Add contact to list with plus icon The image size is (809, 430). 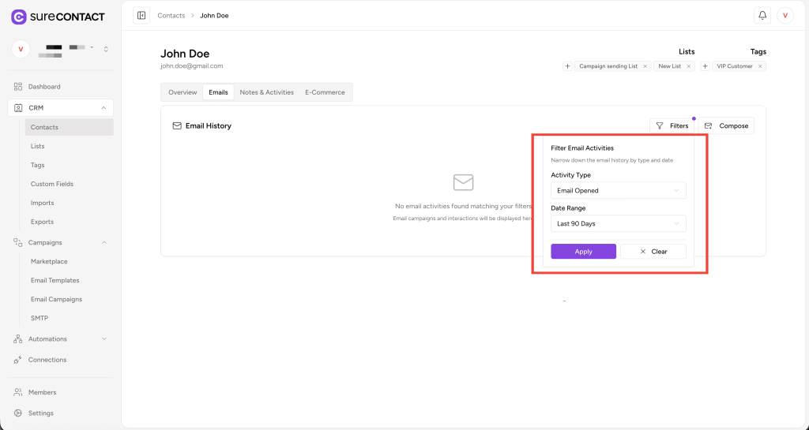567,66
